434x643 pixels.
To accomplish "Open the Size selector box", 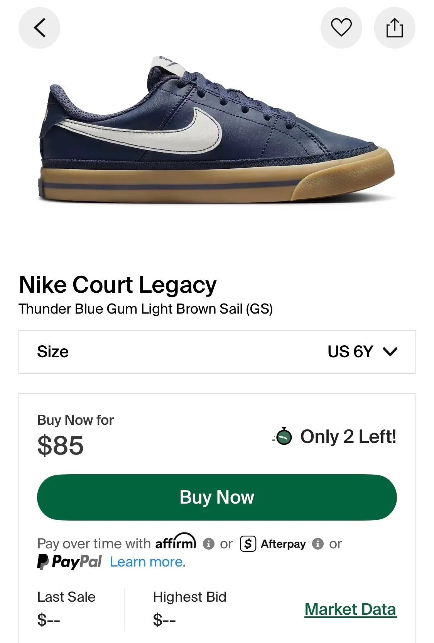I will coord(217,352).
